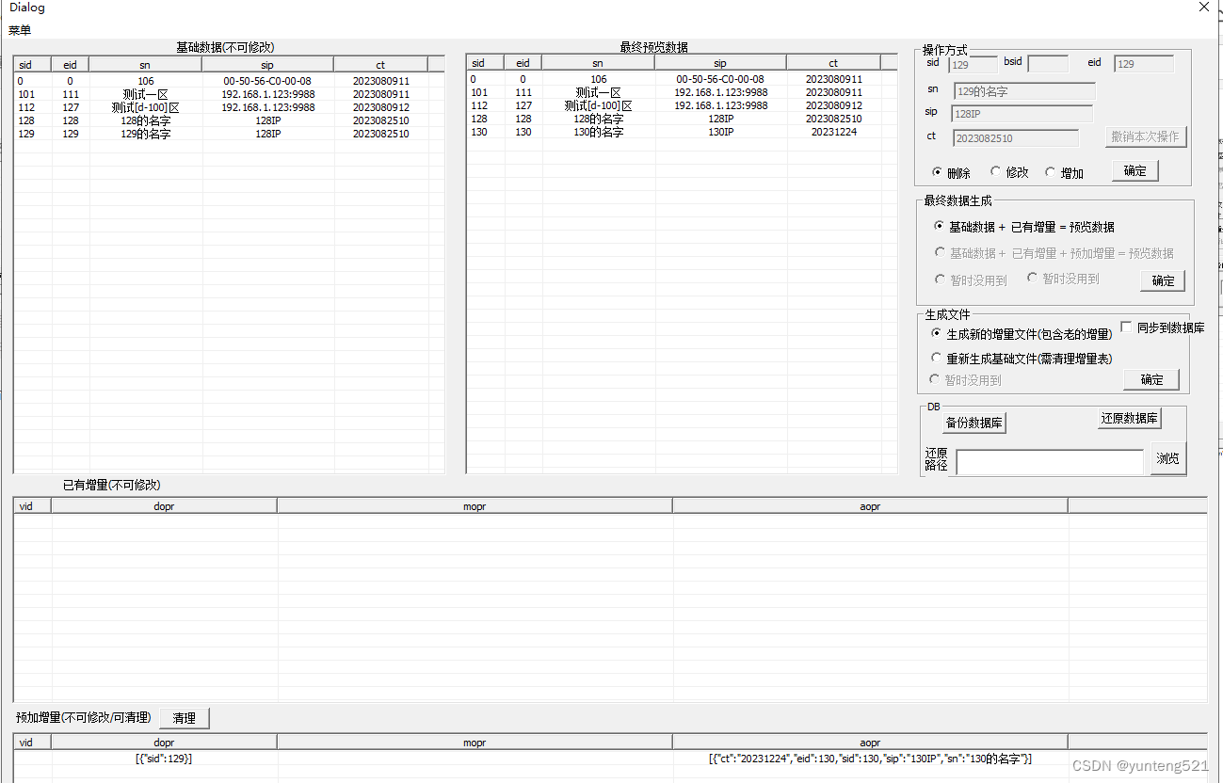
Task: Click 20231224 cell in 最终预览数据 table
Action: (x=833, y=132)
